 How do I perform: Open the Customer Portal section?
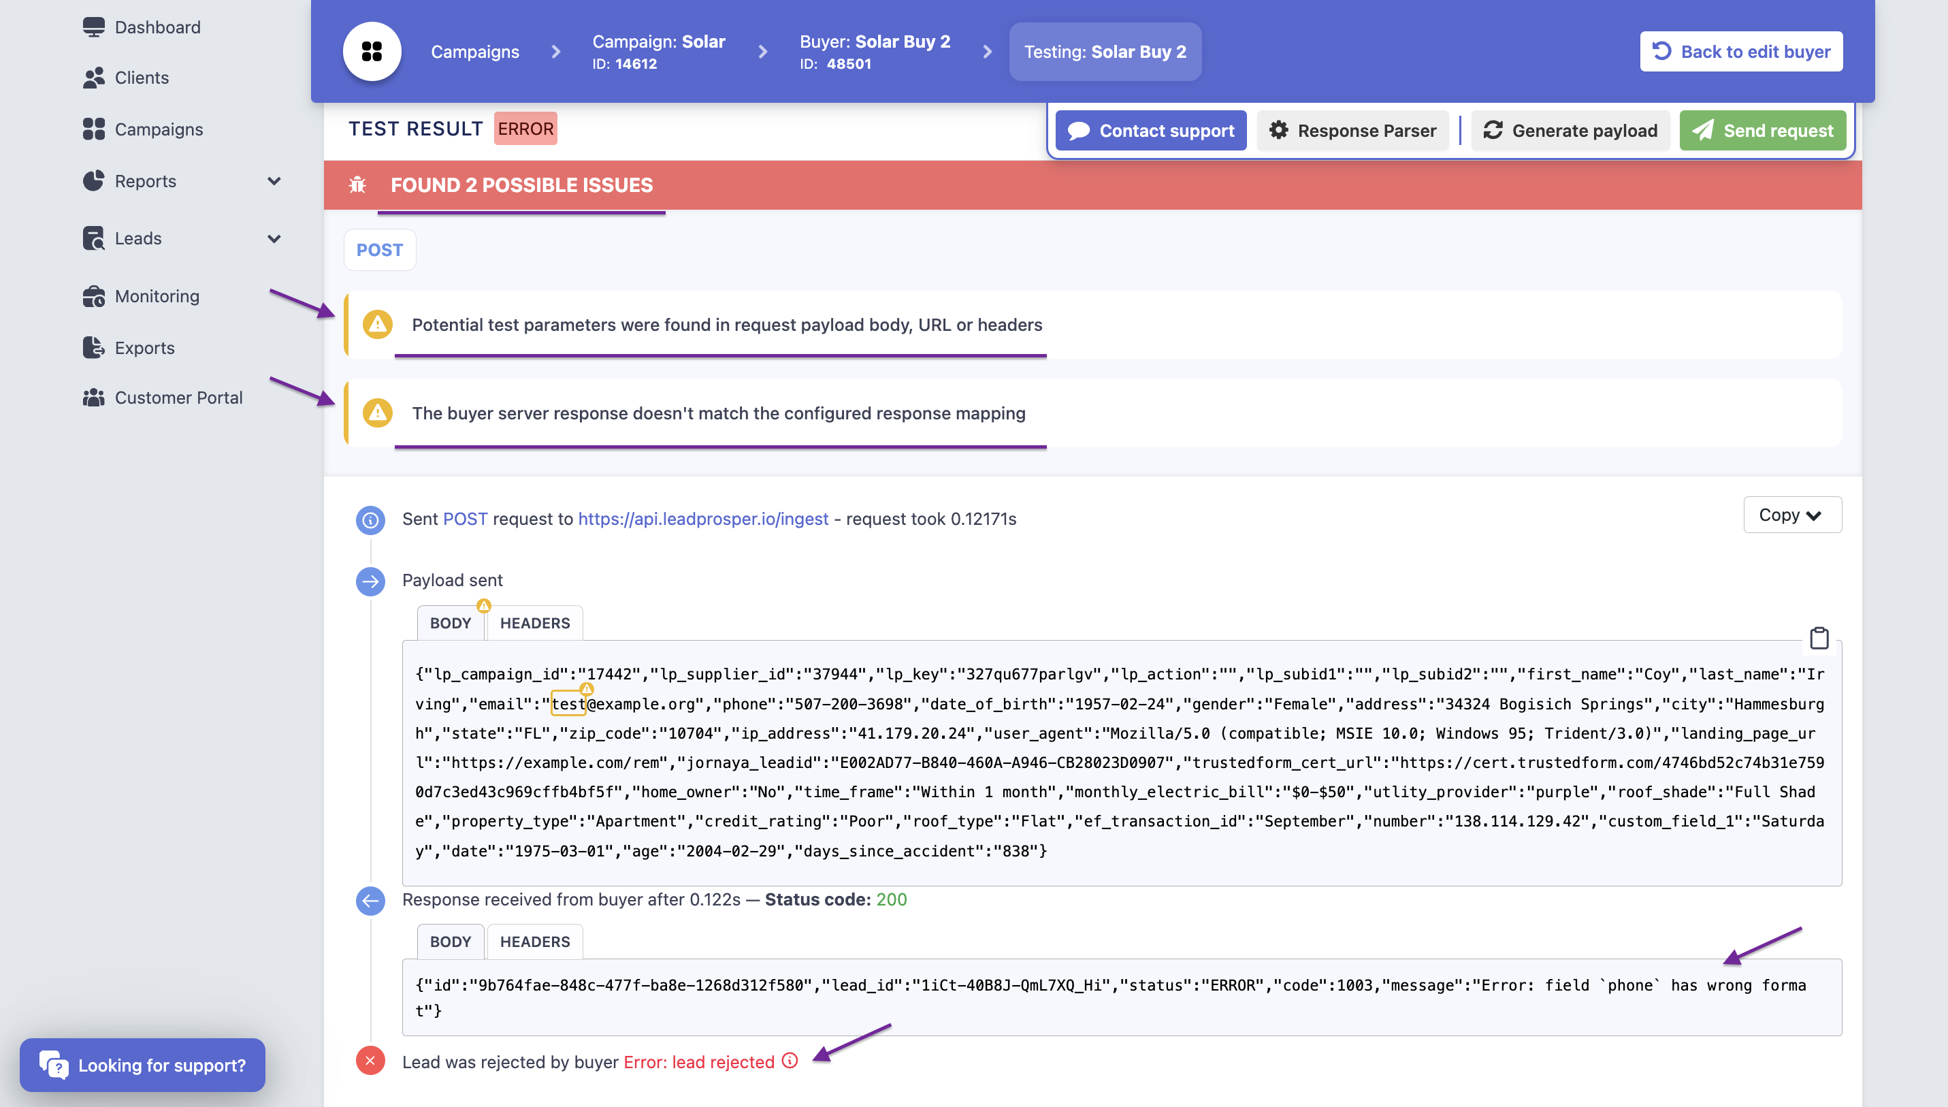[94, 397]
